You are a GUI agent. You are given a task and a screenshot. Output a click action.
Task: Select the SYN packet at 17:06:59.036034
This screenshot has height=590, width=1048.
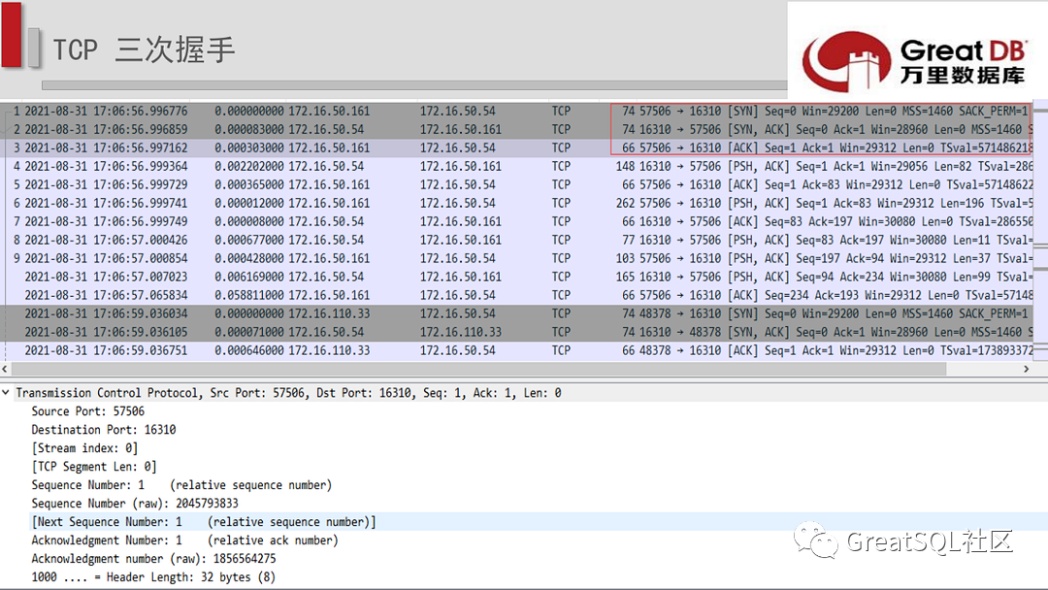click(516, 313)
